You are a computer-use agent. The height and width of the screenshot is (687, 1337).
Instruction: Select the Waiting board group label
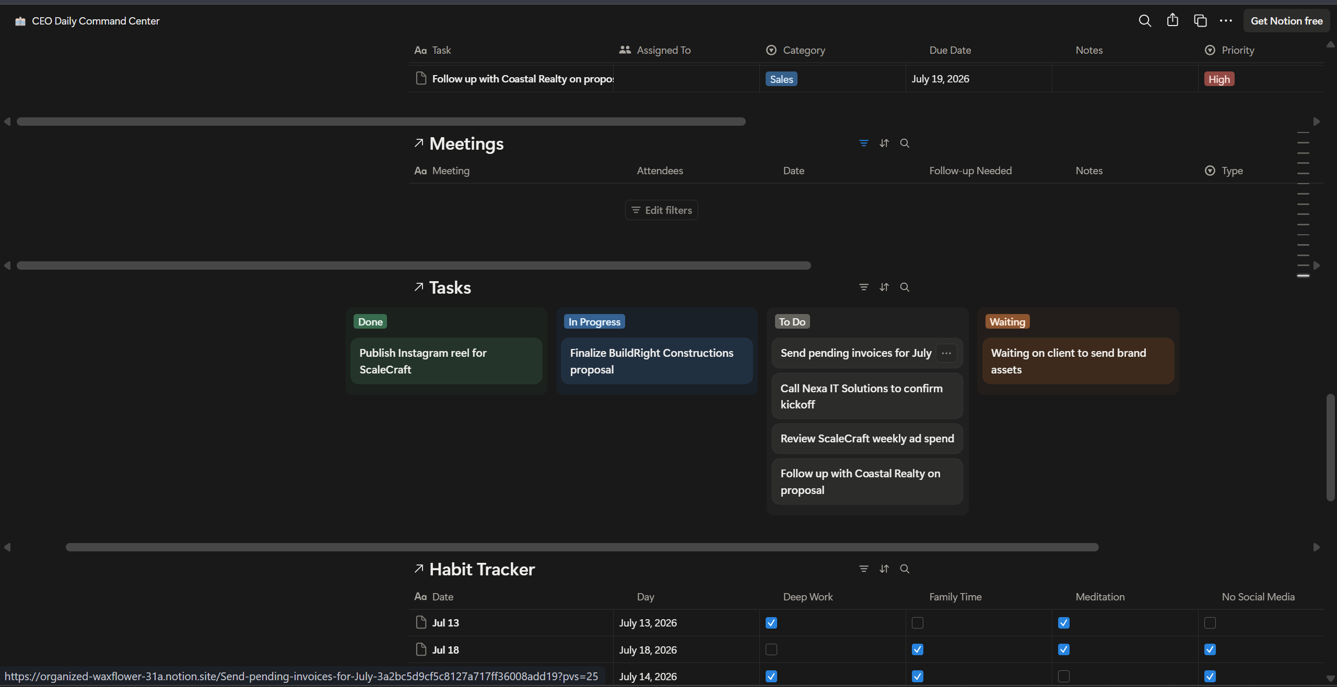pos(1007,322)
